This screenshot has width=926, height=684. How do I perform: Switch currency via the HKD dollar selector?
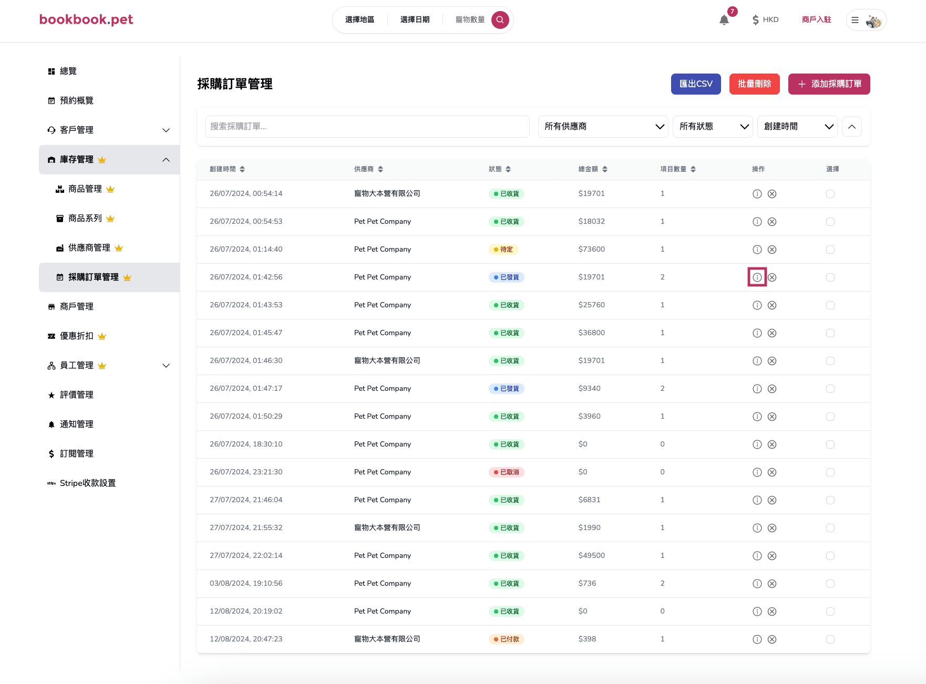click(x=765, y=20)
